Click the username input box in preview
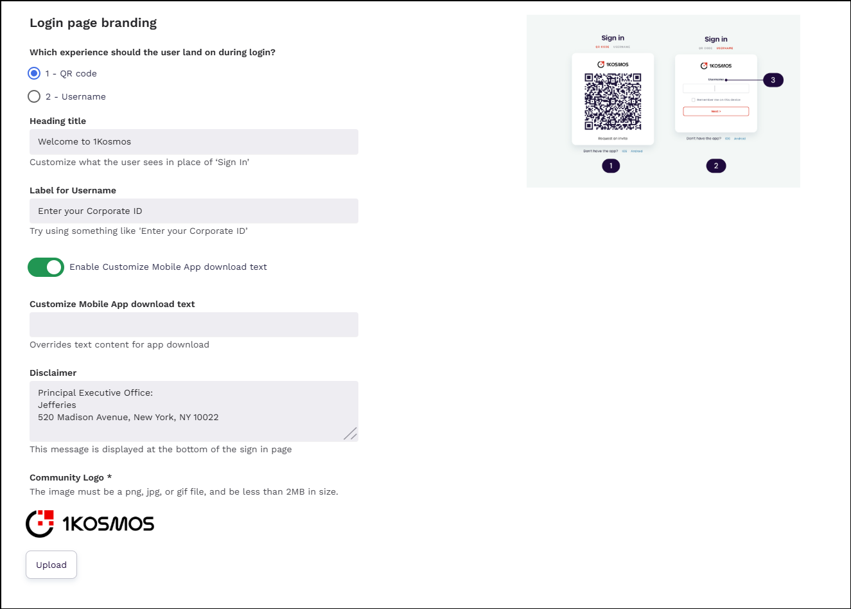 (x=715, y=89)
